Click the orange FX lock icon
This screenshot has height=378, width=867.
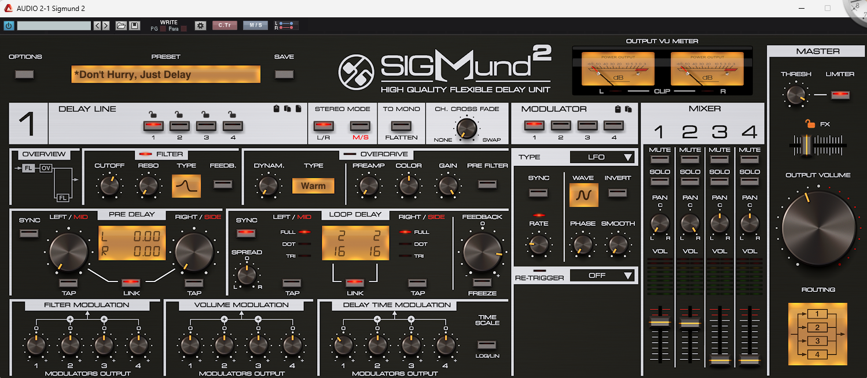[x=810, y=123]
